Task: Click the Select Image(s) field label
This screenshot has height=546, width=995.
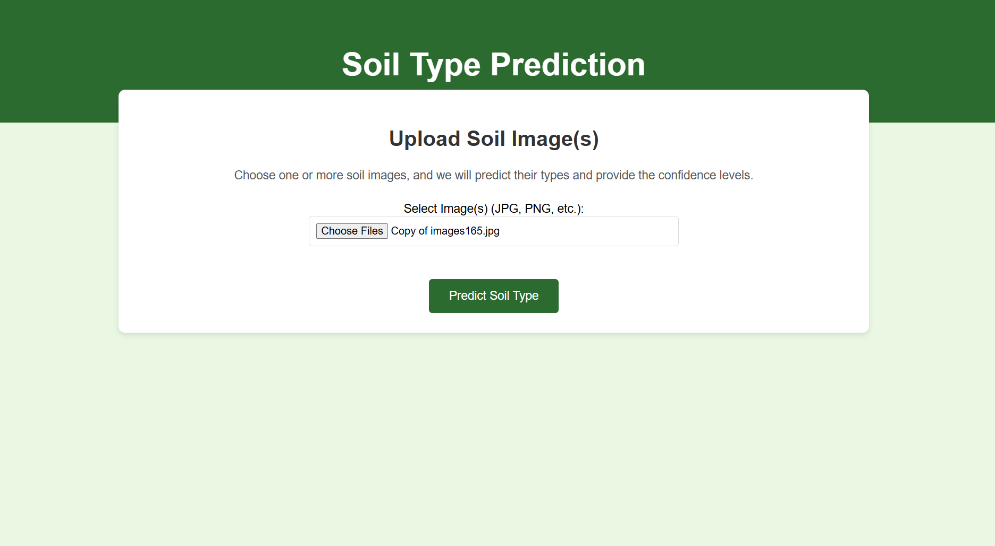Action: (x=493, y=209)
